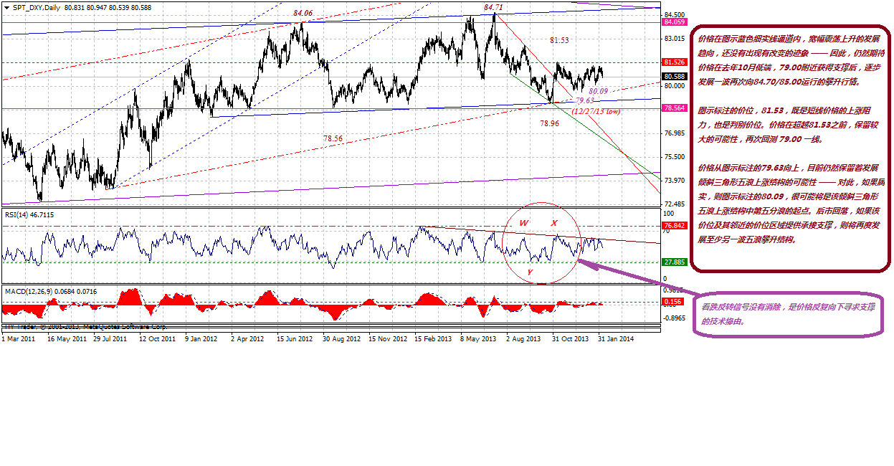
Task: Select the 80.09 purple annotation
Action: click(x=598, y=92)
